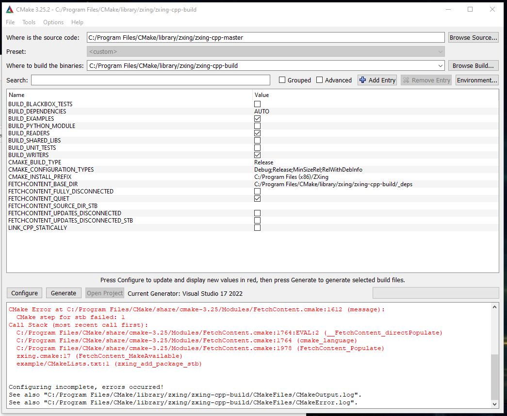Open the Preset combo box
Image resolution: width=507 pixels, height=416 pixels.
click(x=266, y=52)
